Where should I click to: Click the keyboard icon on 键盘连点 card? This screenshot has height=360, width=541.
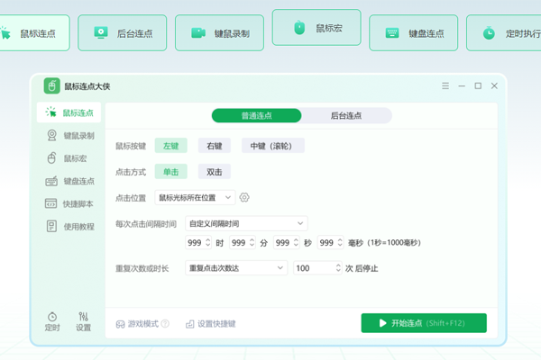pos(392,33)
